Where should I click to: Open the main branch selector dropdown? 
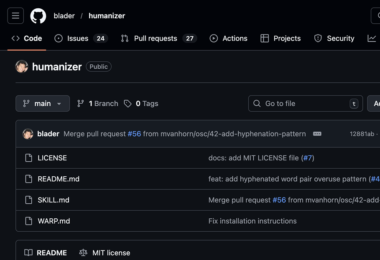(43, 103)
